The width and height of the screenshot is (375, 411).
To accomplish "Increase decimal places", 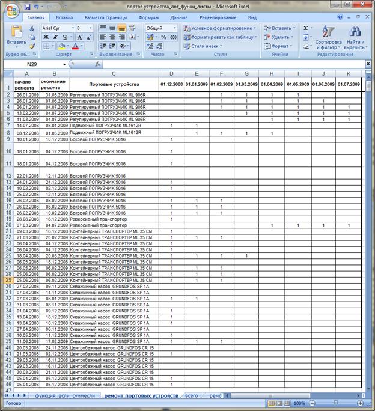I will (150, 46).
